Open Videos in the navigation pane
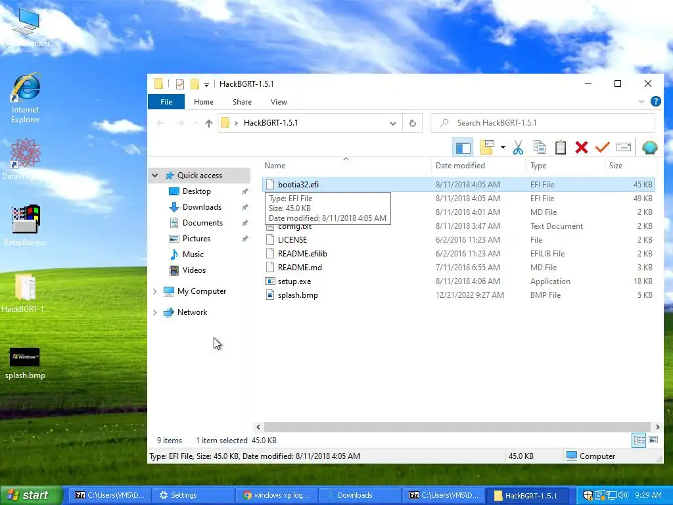673x505 pixels. coord(194,270)
